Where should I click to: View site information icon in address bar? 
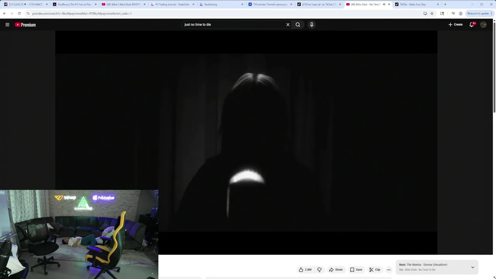coord(28,13)
